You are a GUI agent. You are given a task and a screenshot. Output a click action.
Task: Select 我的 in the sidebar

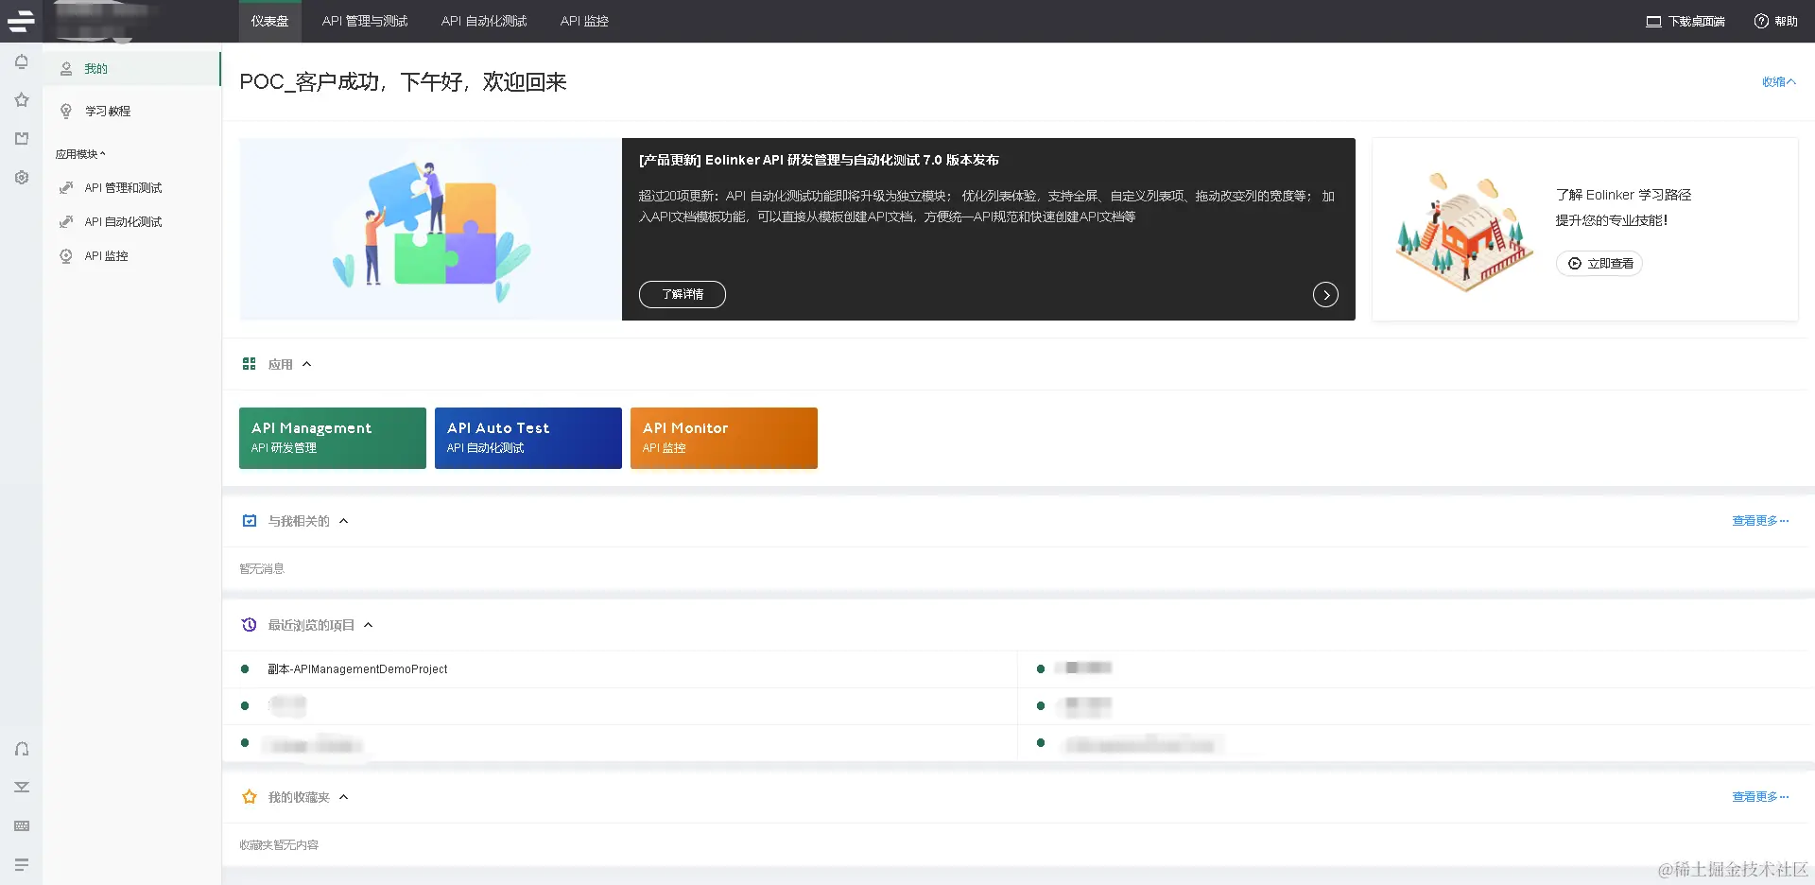tap(131, 69)
